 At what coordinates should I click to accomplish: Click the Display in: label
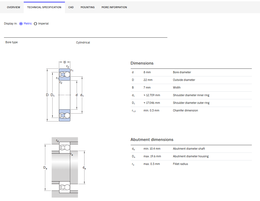click(11, 23)
